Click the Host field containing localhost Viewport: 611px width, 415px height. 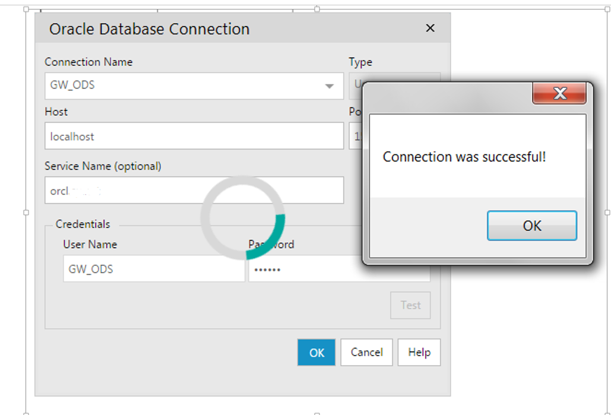tap(194, 136)
